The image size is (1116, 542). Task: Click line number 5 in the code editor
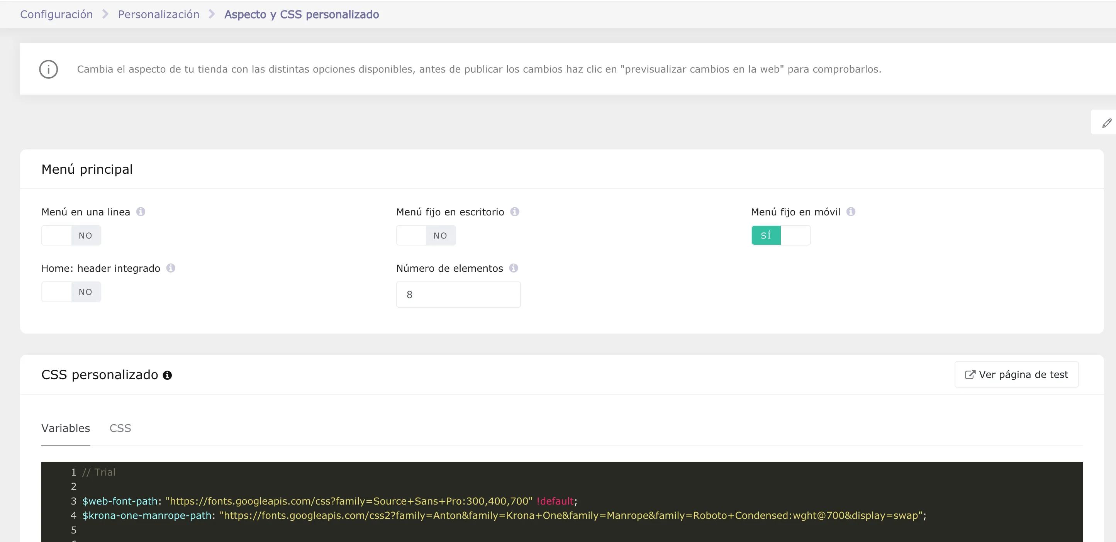click(x=74, y=530)
